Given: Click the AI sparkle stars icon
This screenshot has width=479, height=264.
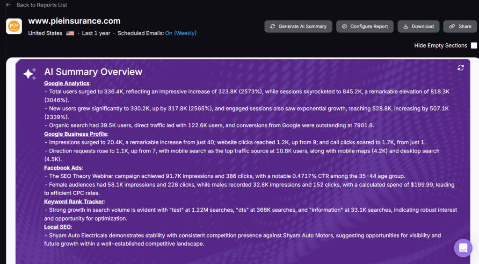Looking at the screenshot, I should coord(30,74).
